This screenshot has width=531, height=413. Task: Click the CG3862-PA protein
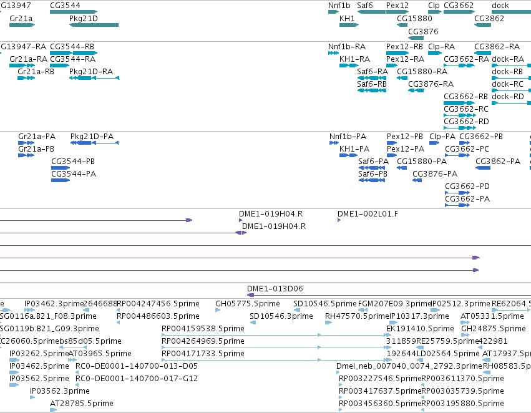[483, 168]
